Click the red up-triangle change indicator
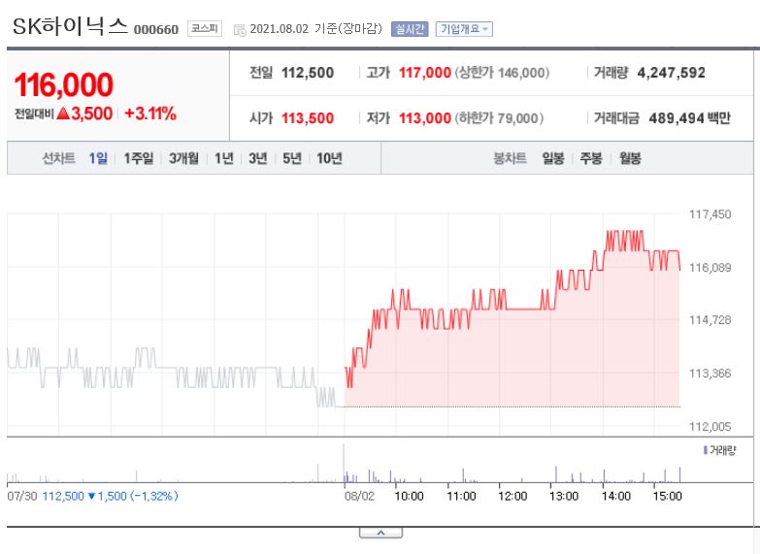Screen dimensions: 760x554 point(63,114)
